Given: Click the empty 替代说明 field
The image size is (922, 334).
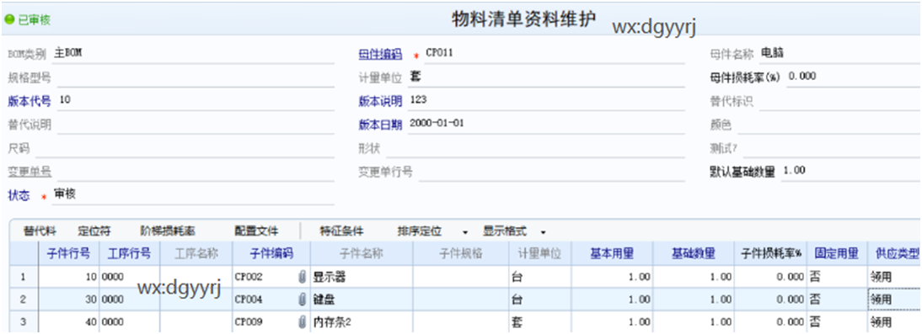Looking at the screenshot, I should [x=195, y=125].
